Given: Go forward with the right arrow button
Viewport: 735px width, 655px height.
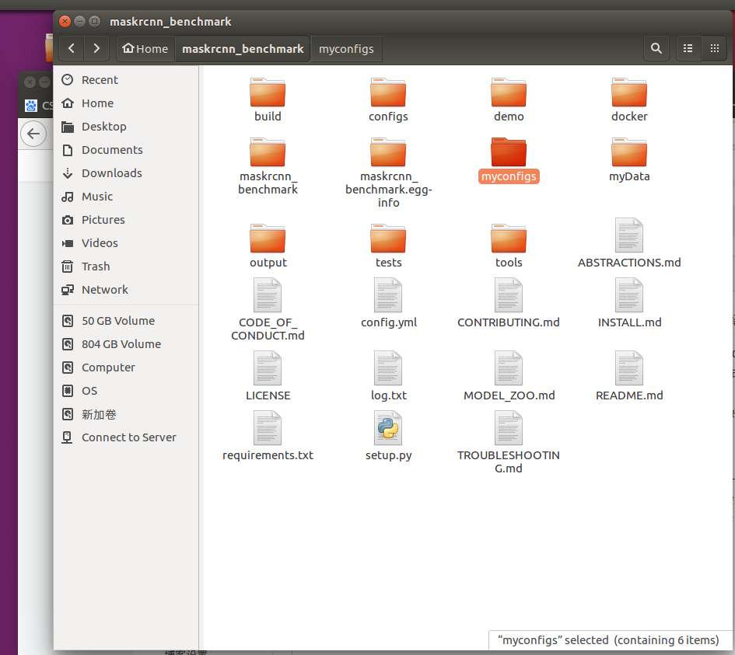Looking at the screenshot, I should [96, 48].
